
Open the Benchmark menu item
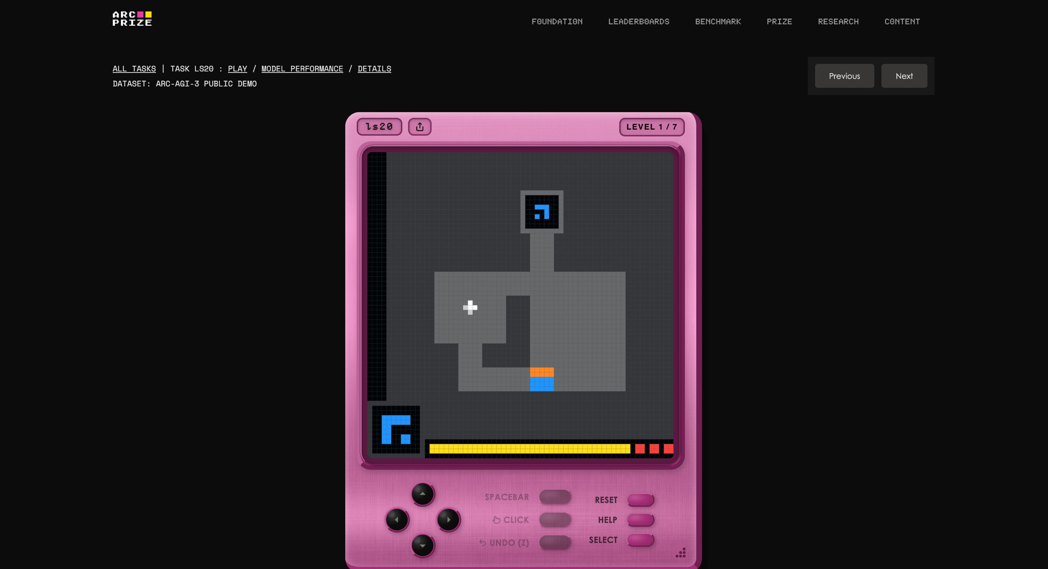point(718,21)
